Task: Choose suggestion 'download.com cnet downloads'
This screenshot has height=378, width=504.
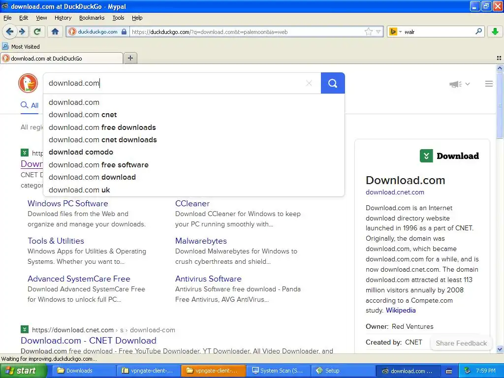Action: (194, 140)
